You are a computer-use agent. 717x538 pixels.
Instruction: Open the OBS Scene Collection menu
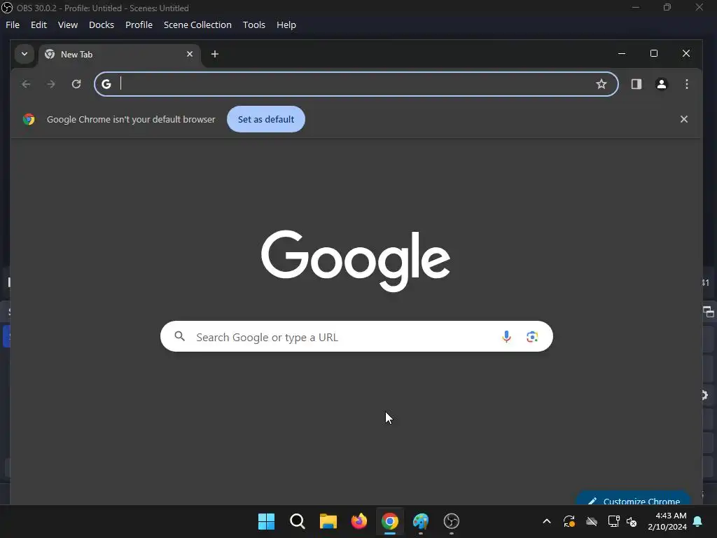pos(197,25)
